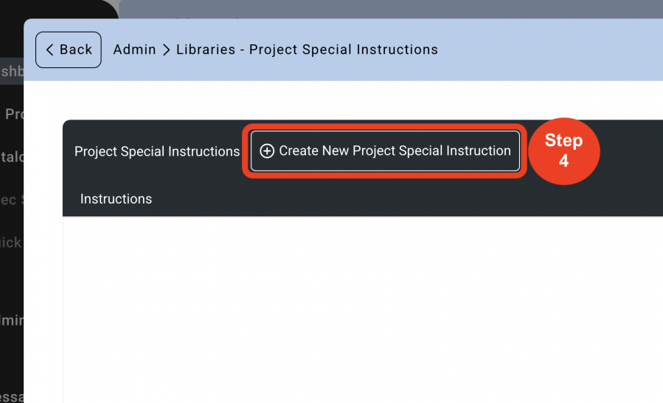663x403 pixels.
Task: Create New Project Special Instruction
Action: (x=385, y=151)
